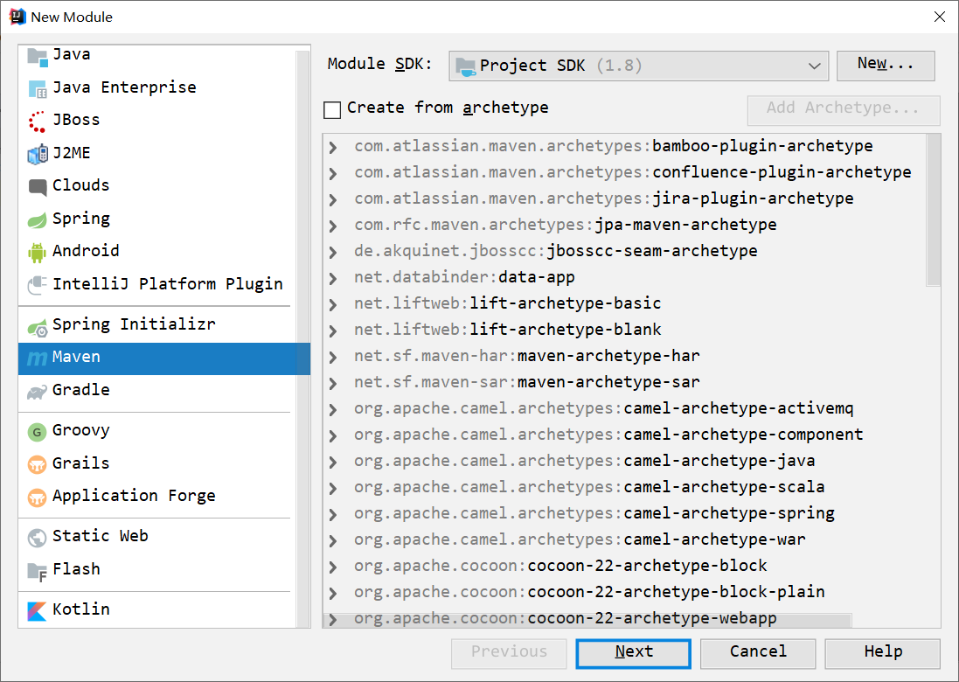This screenshot has height=682, width=959.
Task: Select Java Enterprise in the module list
Action: point(124,87)
